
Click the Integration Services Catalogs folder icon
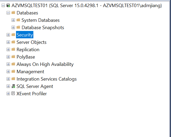coord(13,79)
